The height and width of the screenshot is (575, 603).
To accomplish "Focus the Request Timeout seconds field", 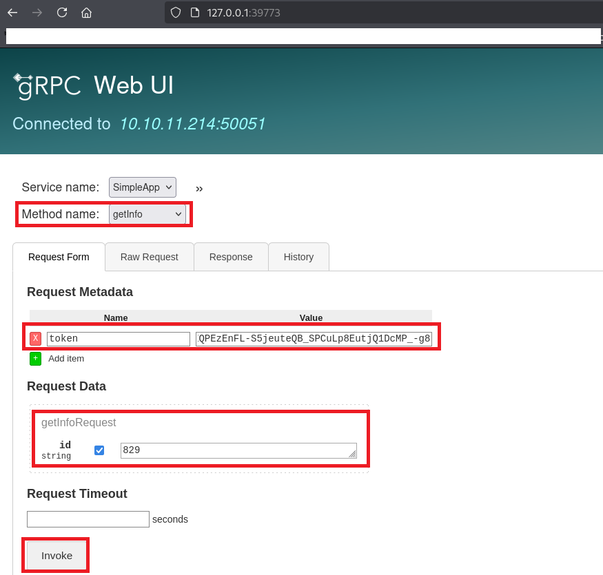I will (88, 519).
